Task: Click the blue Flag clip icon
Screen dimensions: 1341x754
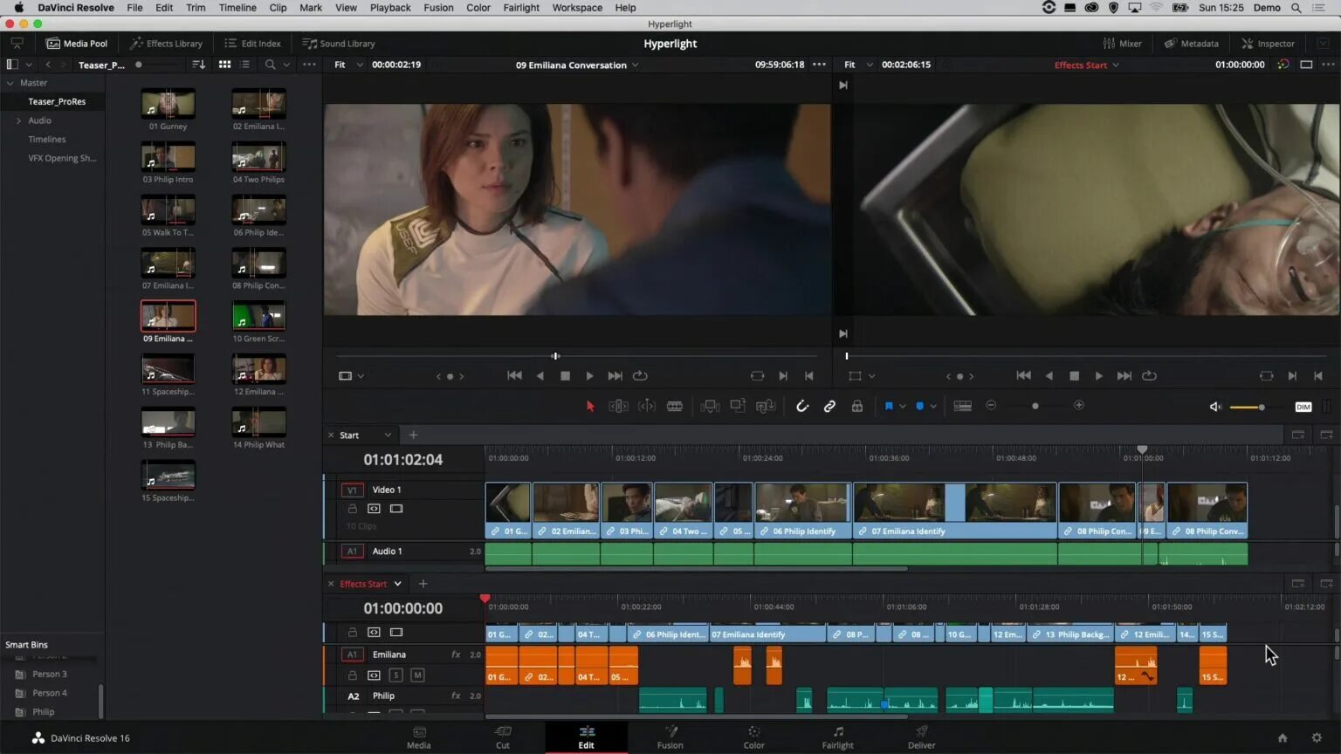Action: click(889, 406)
